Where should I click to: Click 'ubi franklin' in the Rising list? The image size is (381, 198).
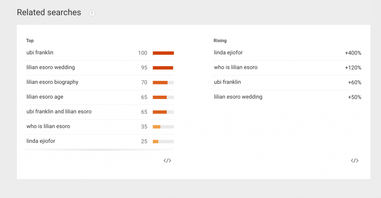227,82
